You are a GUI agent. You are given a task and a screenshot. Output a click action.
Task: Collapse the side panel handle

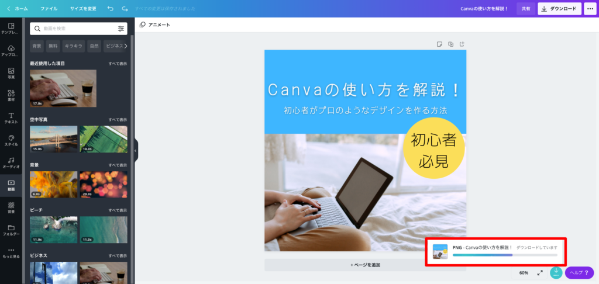click(x=135, y=151)
